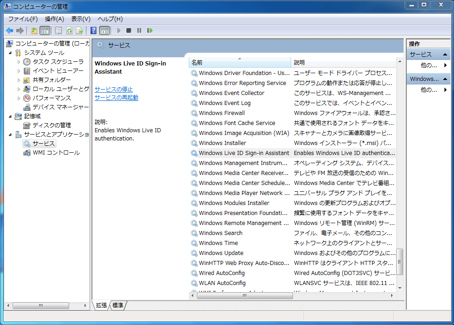The image size is (454, 325).
Task: Open デバイス マネージャー via its tree icon
Action: click(27, 107)
